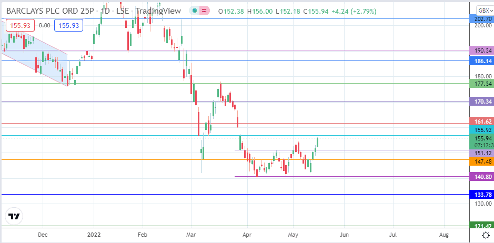Viewport: 494px width, 243px height.
Task: Select the 140.80 purple price label
Action: point(481,177)
